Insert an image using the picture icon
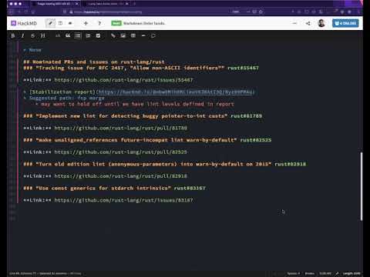 click(123, 35)
